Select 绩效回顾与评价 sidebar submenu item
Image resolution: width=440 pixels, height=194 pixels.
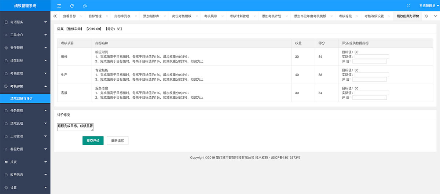pyautogui.click(x=25, y=98)
